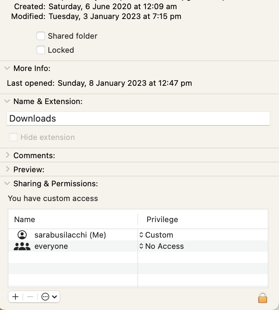Change the everyone privilege from No Access
Image resolution: width=279 pixels, height=310 pixels.
coord(162,246)
